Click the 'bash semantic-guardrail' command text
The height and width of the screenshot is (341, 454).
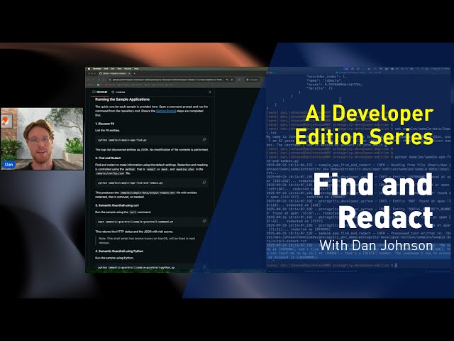[x=135, y=222]
